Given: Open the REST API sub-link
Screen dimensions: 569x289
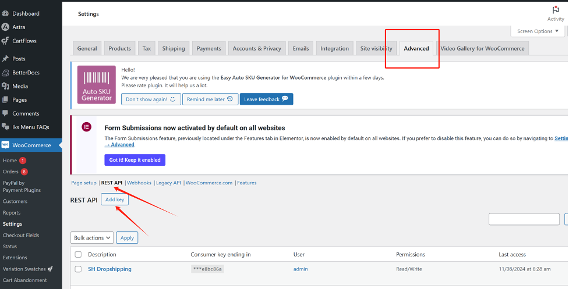Looking at the screenshot, I should (112, 183).
